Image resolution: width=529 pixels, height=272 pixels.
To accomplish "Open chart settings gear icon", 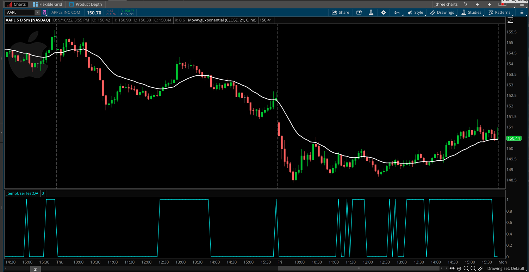I will pos(384,12).
